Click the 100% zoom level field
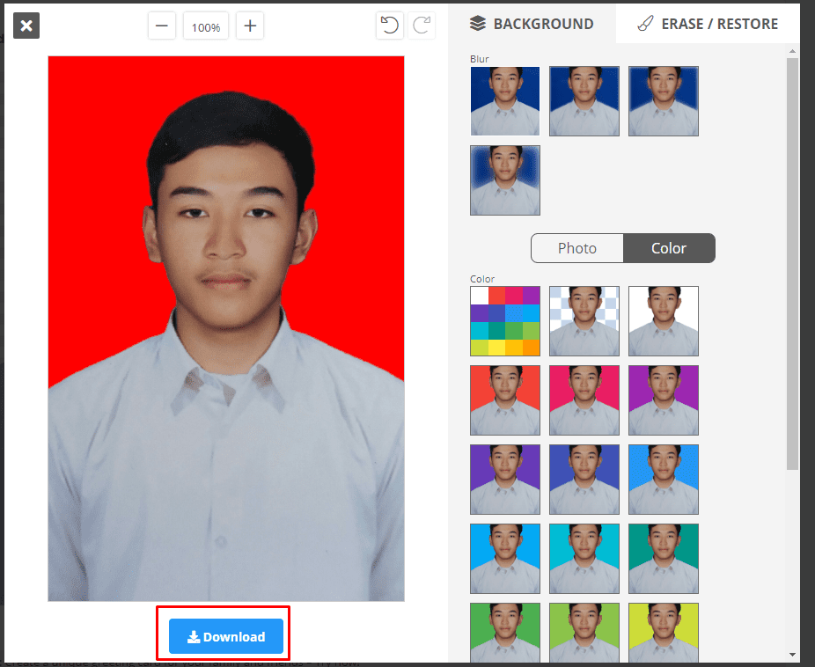This screenshot has height=667, width=815. [x=206, y=27]
